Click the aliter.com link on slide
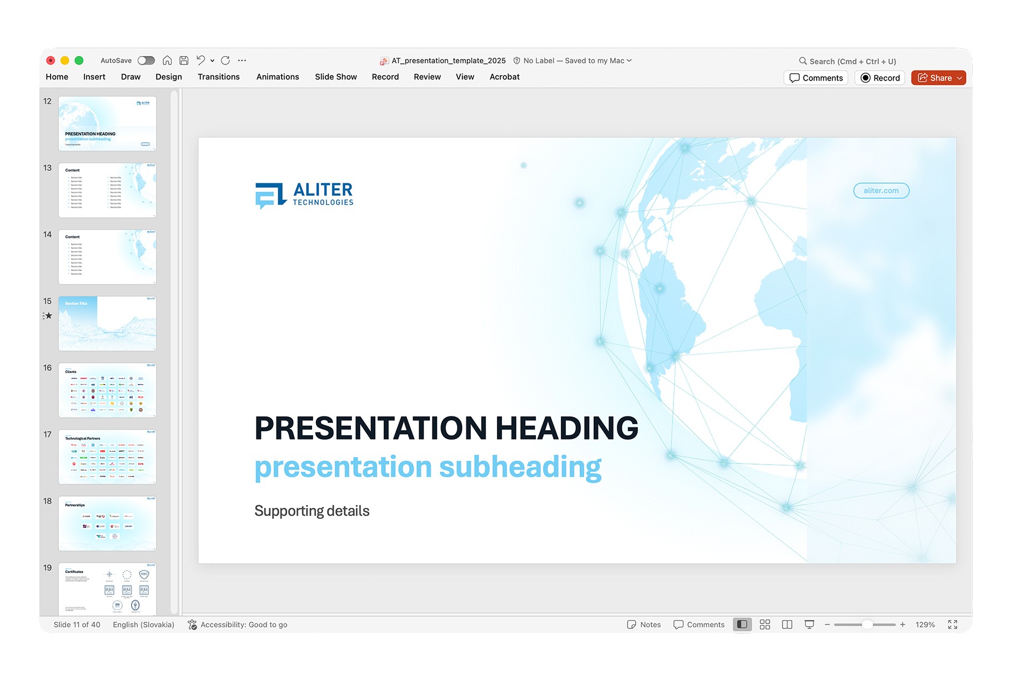 click(881, 190)
